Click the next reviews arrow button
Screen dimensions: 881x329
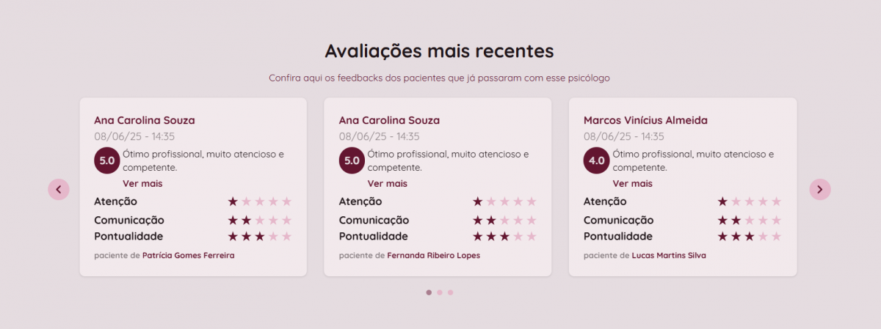click(820, 189)
